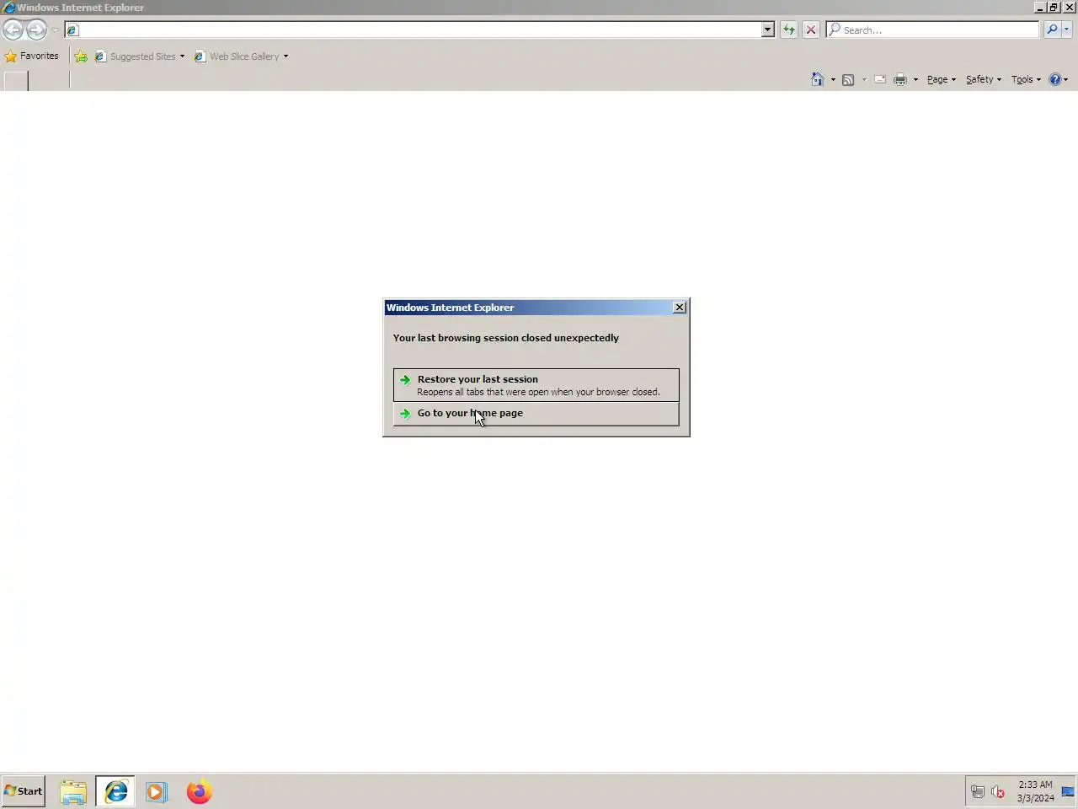Open the Windows Start menu

click(24, 791)
